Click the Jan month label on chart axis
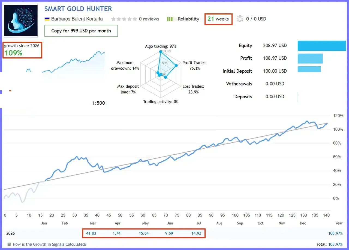Image resolution: width=349 pixels, height=250 pixels. click(44, 223)
